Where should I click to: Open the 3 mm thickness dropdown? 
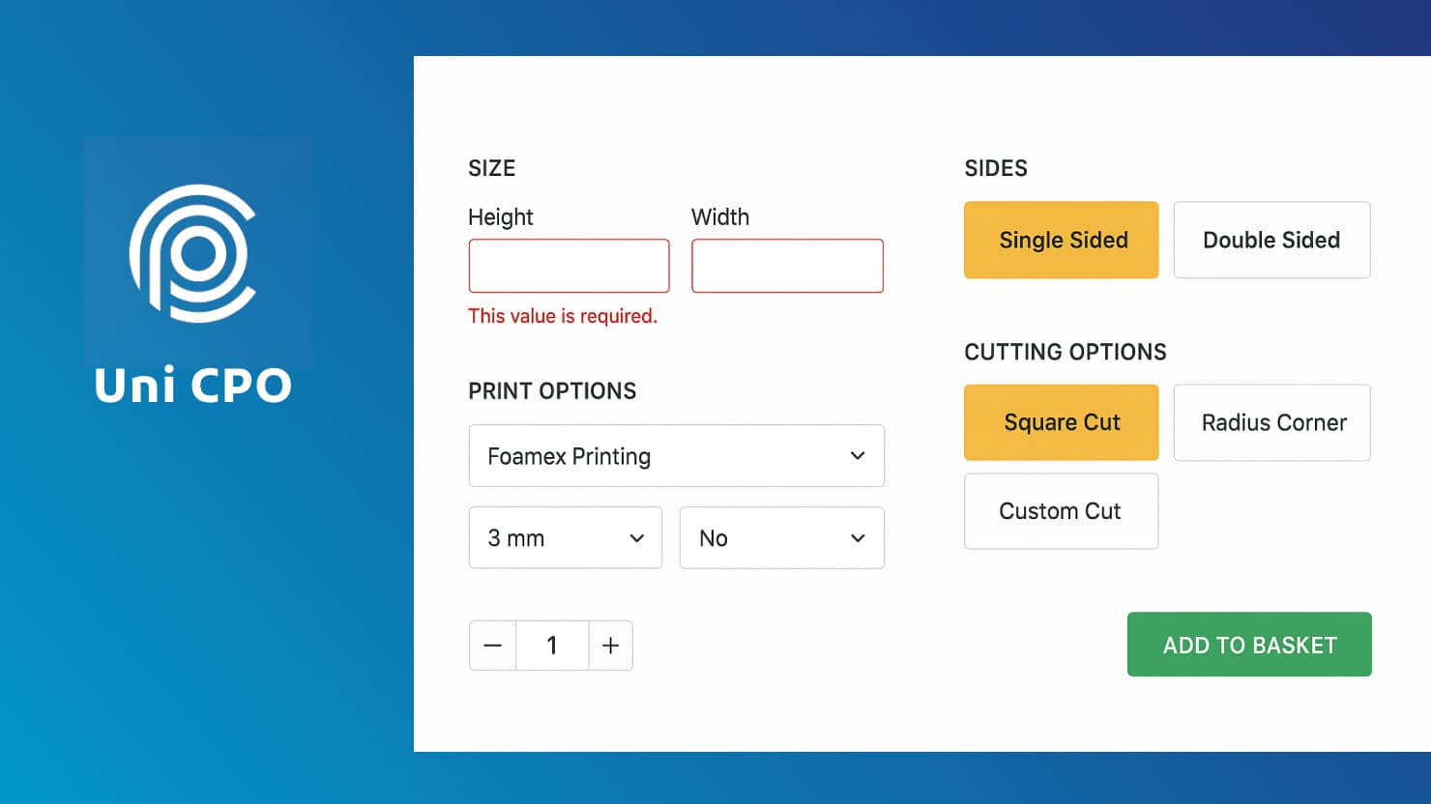(566, 537)
